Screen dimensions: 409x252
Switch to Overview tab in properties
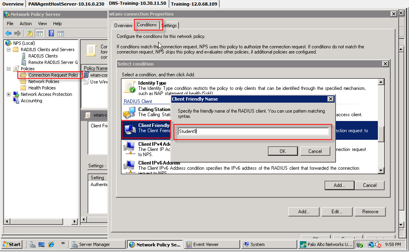click(123, 26)
